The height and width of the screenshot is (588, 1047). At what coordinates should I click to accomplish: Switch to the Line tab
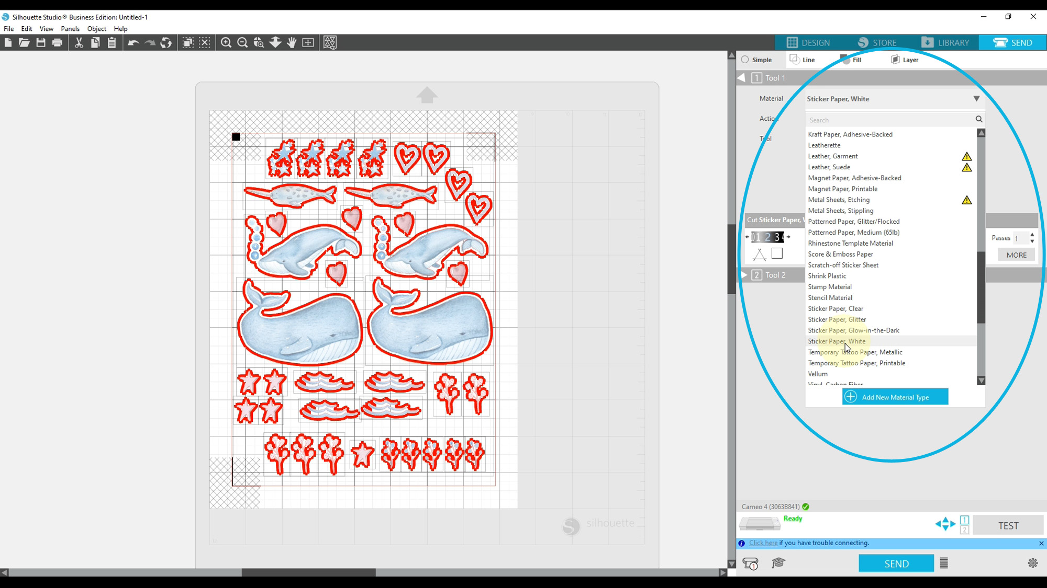(x=803, y=60)
